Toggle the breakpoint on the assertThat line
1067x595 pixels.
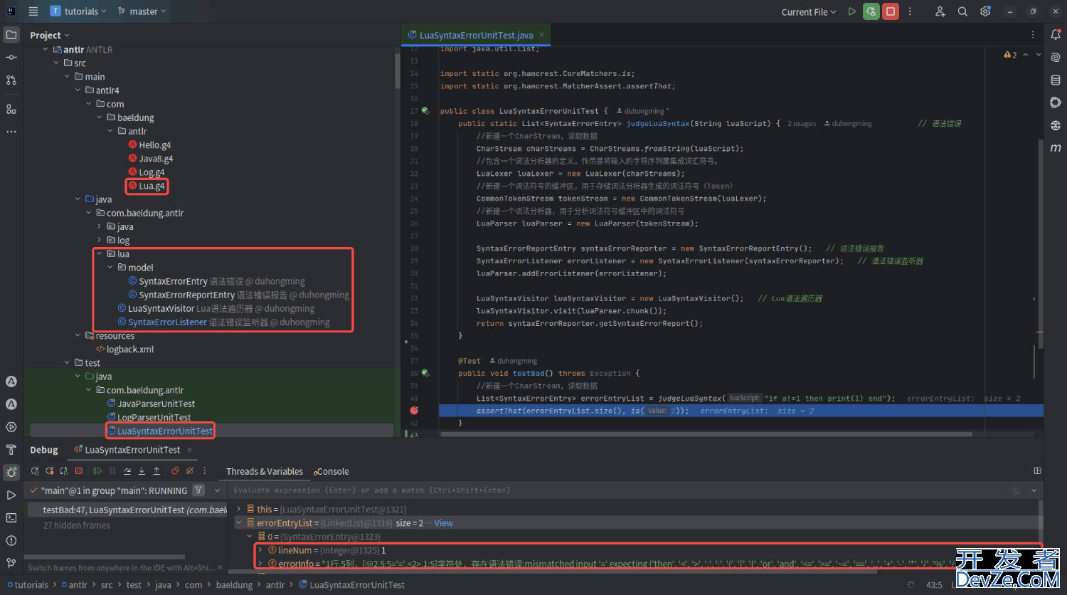click(x=414, y=411)
